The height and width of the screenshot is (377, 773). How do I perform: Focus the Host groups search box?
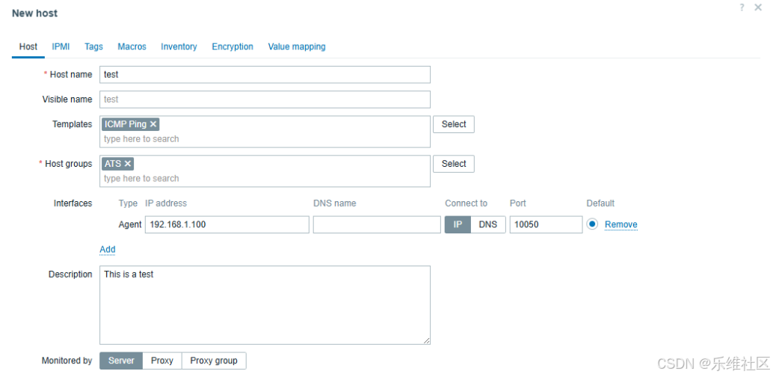pyautogui.click(x=265, y=178)
